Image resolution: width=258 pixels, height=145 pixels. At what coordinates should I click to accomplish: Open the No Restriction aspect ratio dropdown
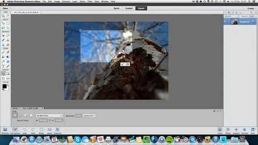tap(49, 116)
